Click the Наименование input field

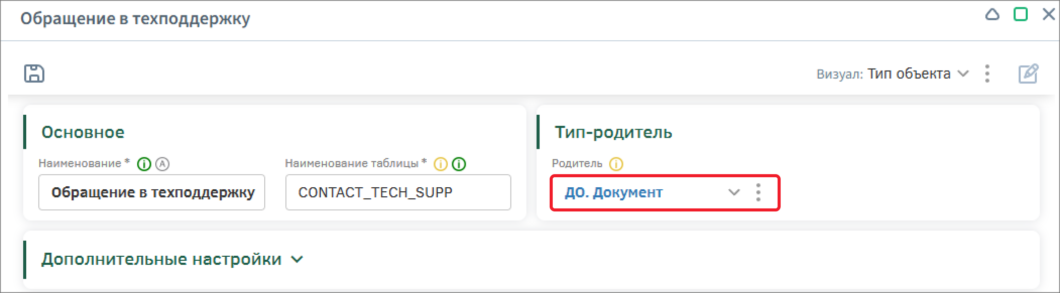tap(152, 192)
